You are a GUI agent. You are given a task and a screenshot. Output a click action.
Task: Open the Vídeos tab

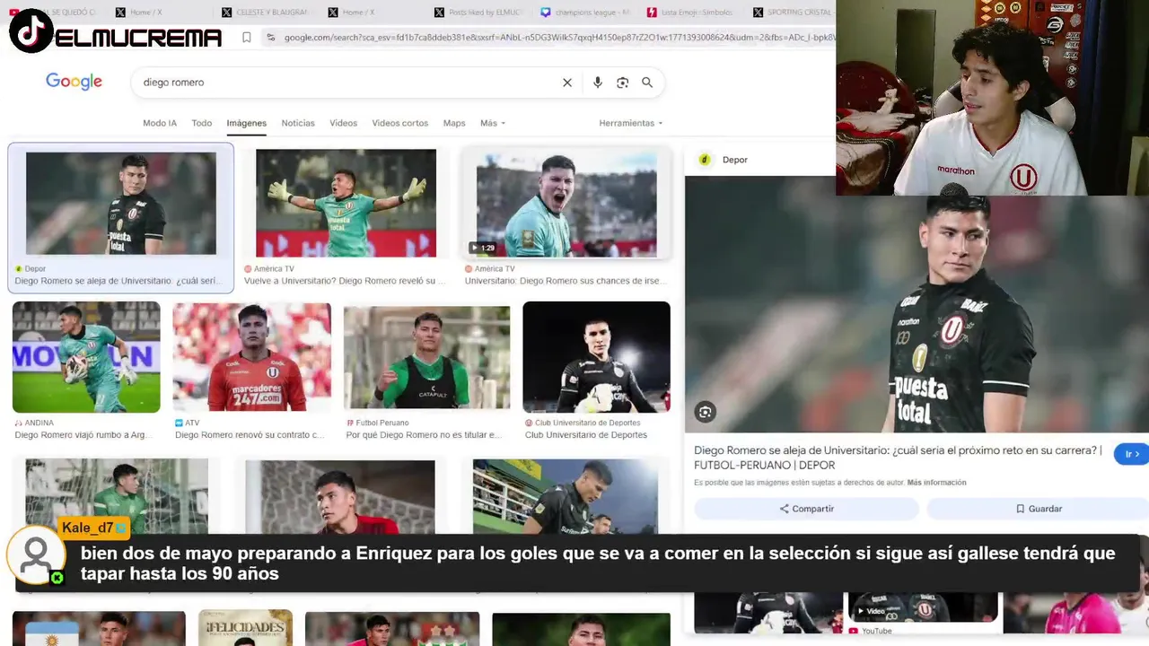(x=343, y=123)
